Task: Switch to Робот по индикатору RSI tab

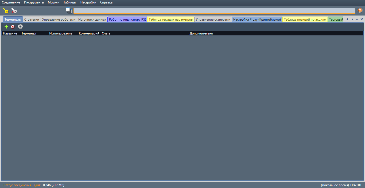Action: [x=127, y=20]
